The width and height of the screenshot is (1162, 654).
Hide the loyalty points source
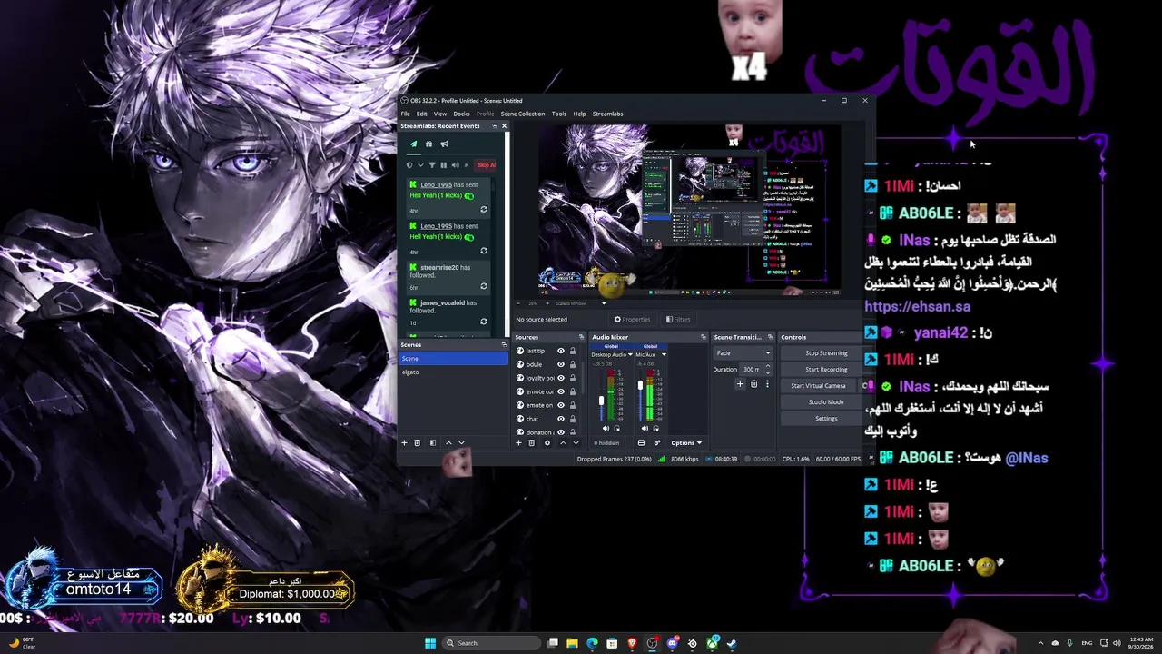[x=561, y=378]
